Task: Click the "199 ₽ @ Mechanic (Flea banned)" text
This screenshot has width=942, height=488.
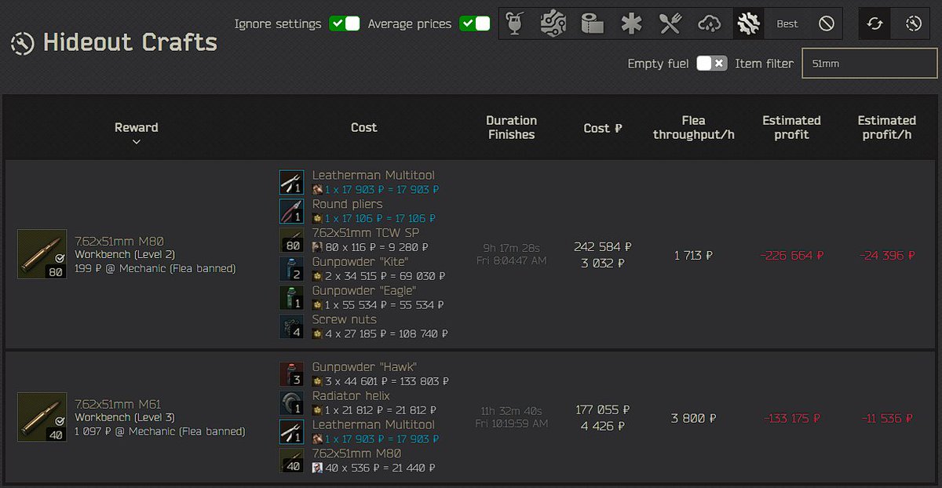Action: pyautogui.click(x=155, y=268)
